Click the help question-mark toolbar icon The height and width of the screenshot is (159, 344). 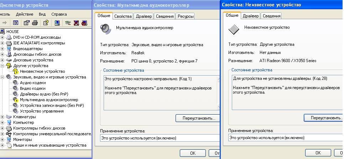click(46, 23)
